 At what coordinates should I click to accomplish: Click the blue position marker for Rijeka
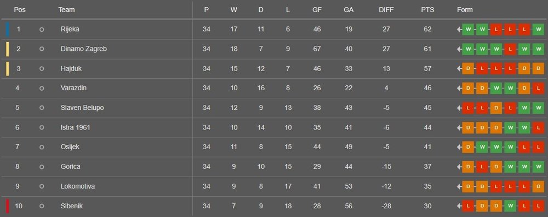pyautogui.click(x=7, y=30)
